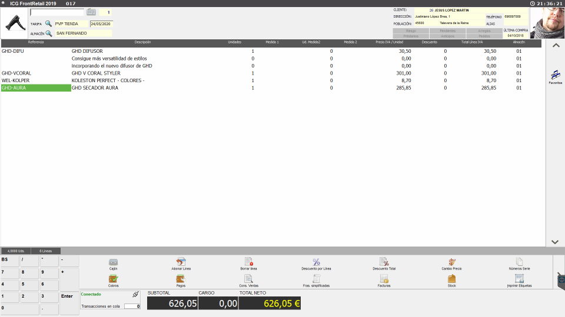Open Descuento Total
The width and height of the screenshot is (565, 317).
click(384, 264)
